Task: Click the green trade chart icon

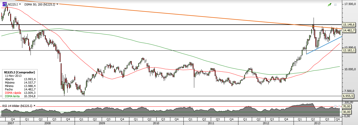Action: click(x=330, y=5)
